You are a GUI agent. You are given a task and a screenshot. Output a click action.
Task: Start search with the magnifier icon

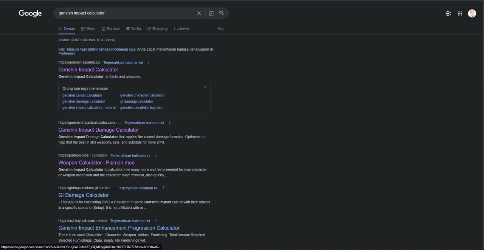(222, 13)
